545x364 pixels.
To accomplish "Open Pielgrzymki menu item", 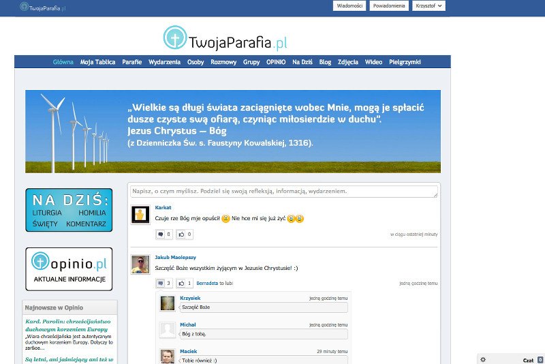I will 405,62.
